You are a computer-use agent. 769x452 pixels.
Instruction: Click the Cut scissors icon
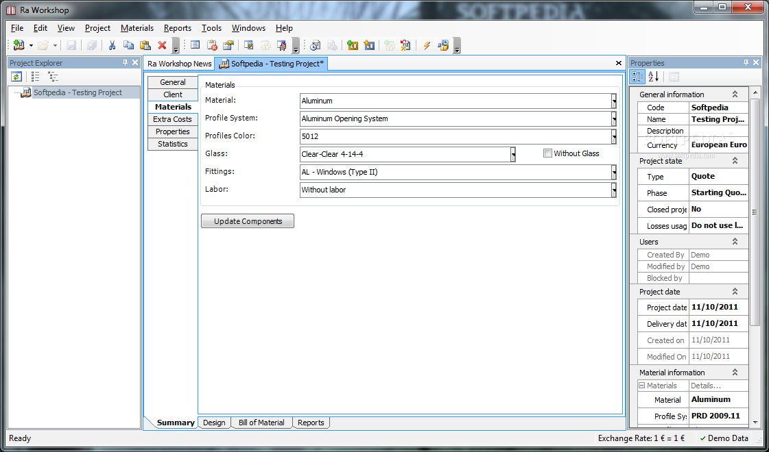click(112, 46)
